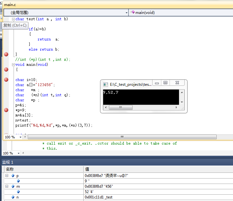Click main.c horizontal scrollbar thumb
This screenshot has width=233, height=201.
click(122, 137)
